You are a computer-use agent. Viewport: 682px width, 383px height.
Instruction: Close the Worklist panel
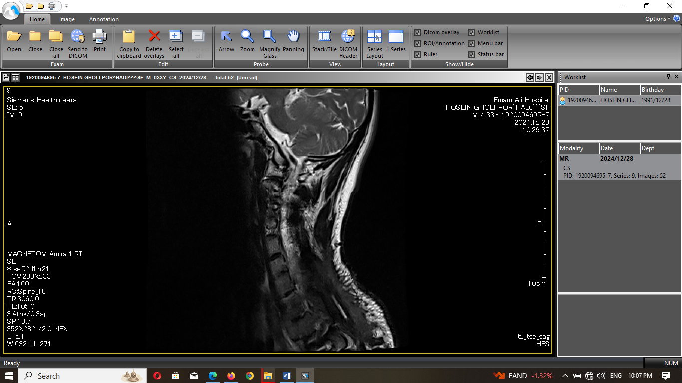pyautogui.click(x=676, y=77)
